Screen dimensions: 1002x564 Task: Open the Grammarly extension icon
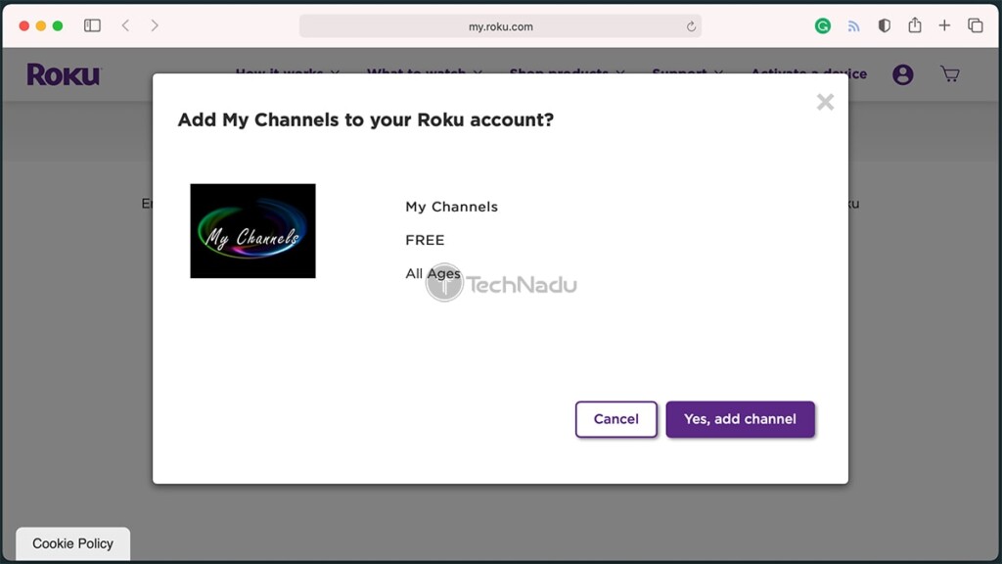[822, 25]
